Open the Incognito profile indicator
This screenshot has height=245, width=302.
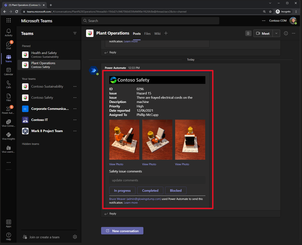coord(284,11)
